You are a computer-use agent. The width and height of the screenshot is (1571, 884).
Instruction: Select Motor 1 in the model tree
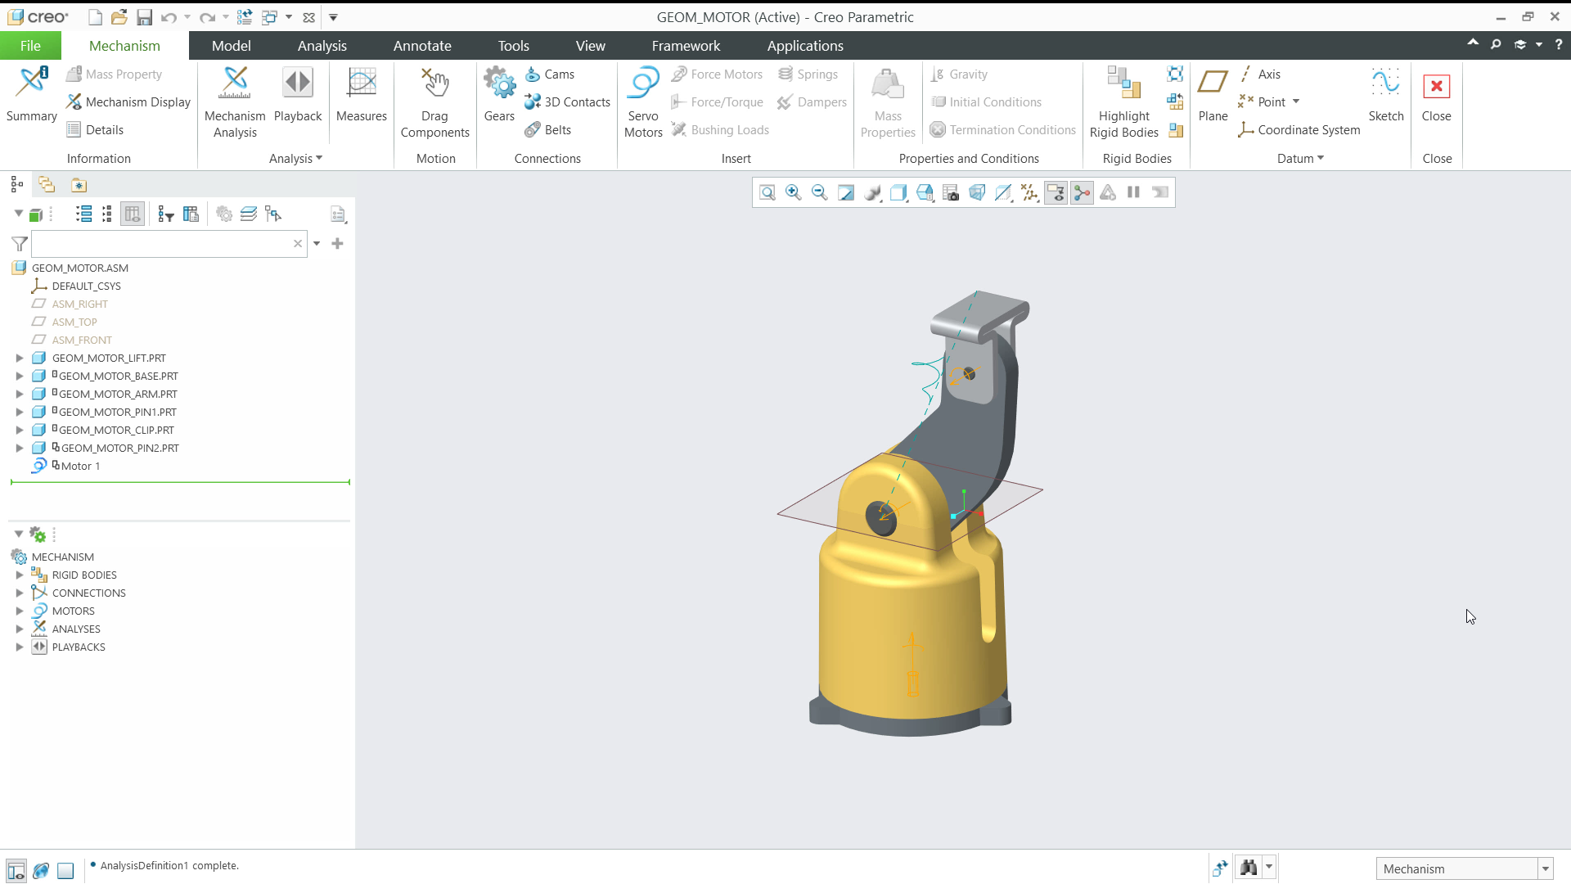[80, 467]
